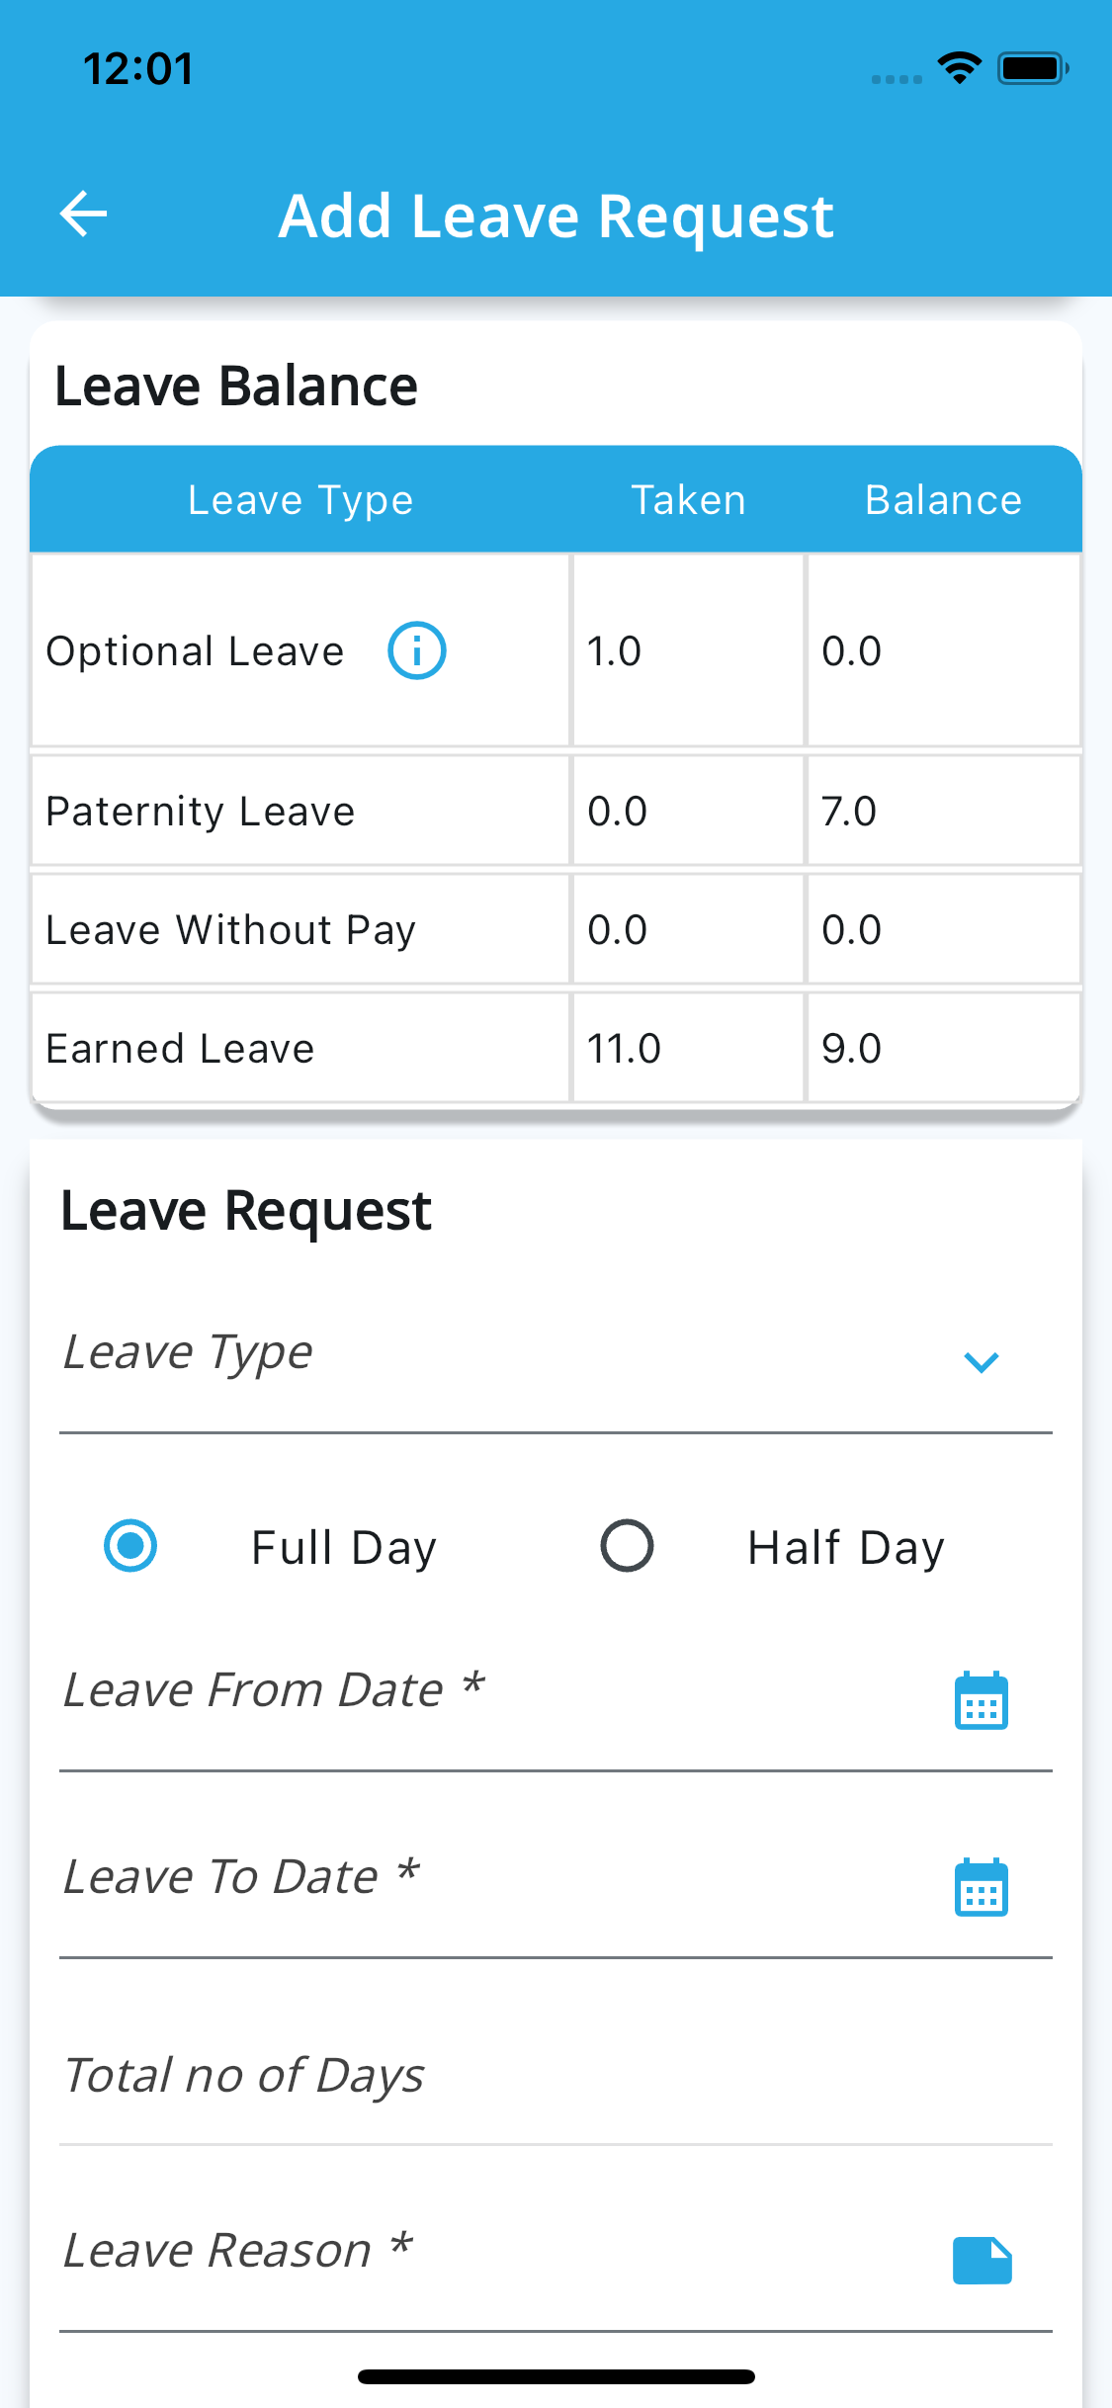Image resolution: width=1112 pixels, height=2408 pixels.
Task: Focus the Leave Reason input field
Action: click(474, 2252)
